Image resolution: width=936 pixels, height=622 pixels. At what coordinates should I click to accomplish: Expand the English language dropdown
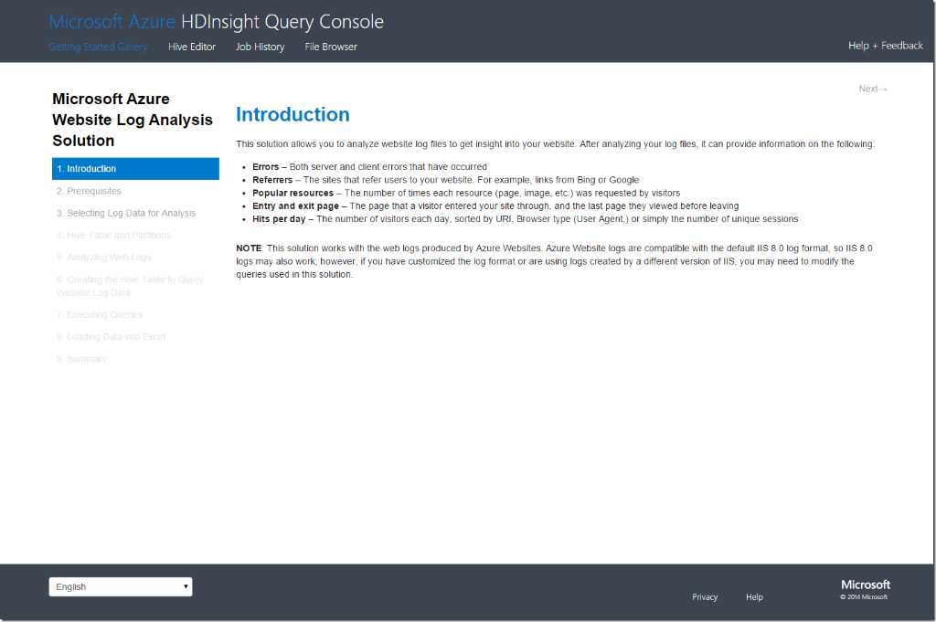pos(121,586)
